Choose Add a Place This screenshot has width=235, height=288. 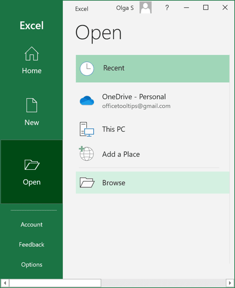[x=153, y=154]
